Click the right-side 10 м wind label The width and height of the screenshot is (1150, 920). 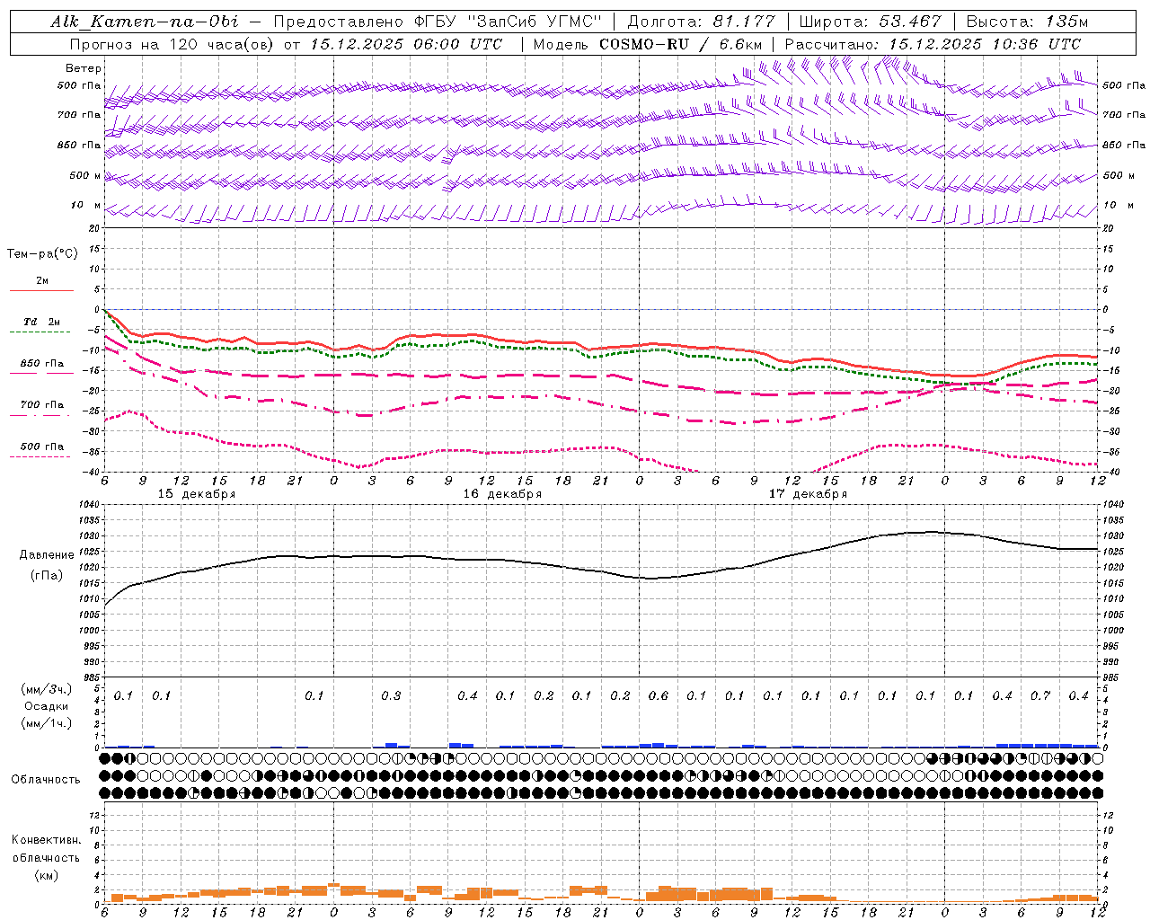click(1118, 205)
